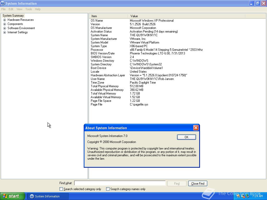Screen dimensions: 267x200
Task: Enable Search selected category only checkbox
Action: (61, 189)
